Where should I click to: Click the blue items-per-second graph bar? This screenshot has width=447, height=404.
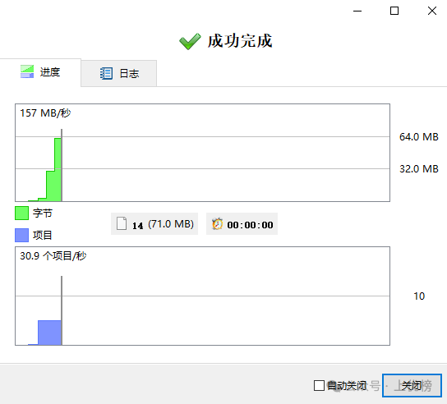click(49, 333)
